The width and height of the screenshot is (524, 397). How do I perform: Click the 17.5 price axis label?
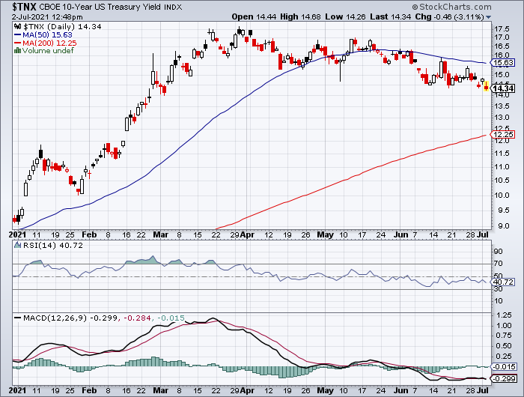pos(502,29)
